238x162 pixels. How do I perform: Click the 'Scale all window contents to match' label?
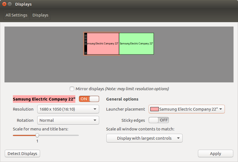click(x=140, y=129)
